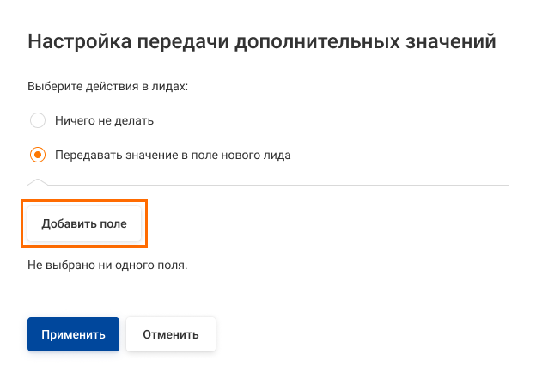536x379 pixels.
Task: Click the white button beside "Применить"
Action: pyautogui.click(x=171, y=334)
